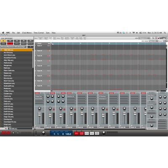Open the file browser folder path dropdown
168x168 pixels.
click(x=13, y=47)
